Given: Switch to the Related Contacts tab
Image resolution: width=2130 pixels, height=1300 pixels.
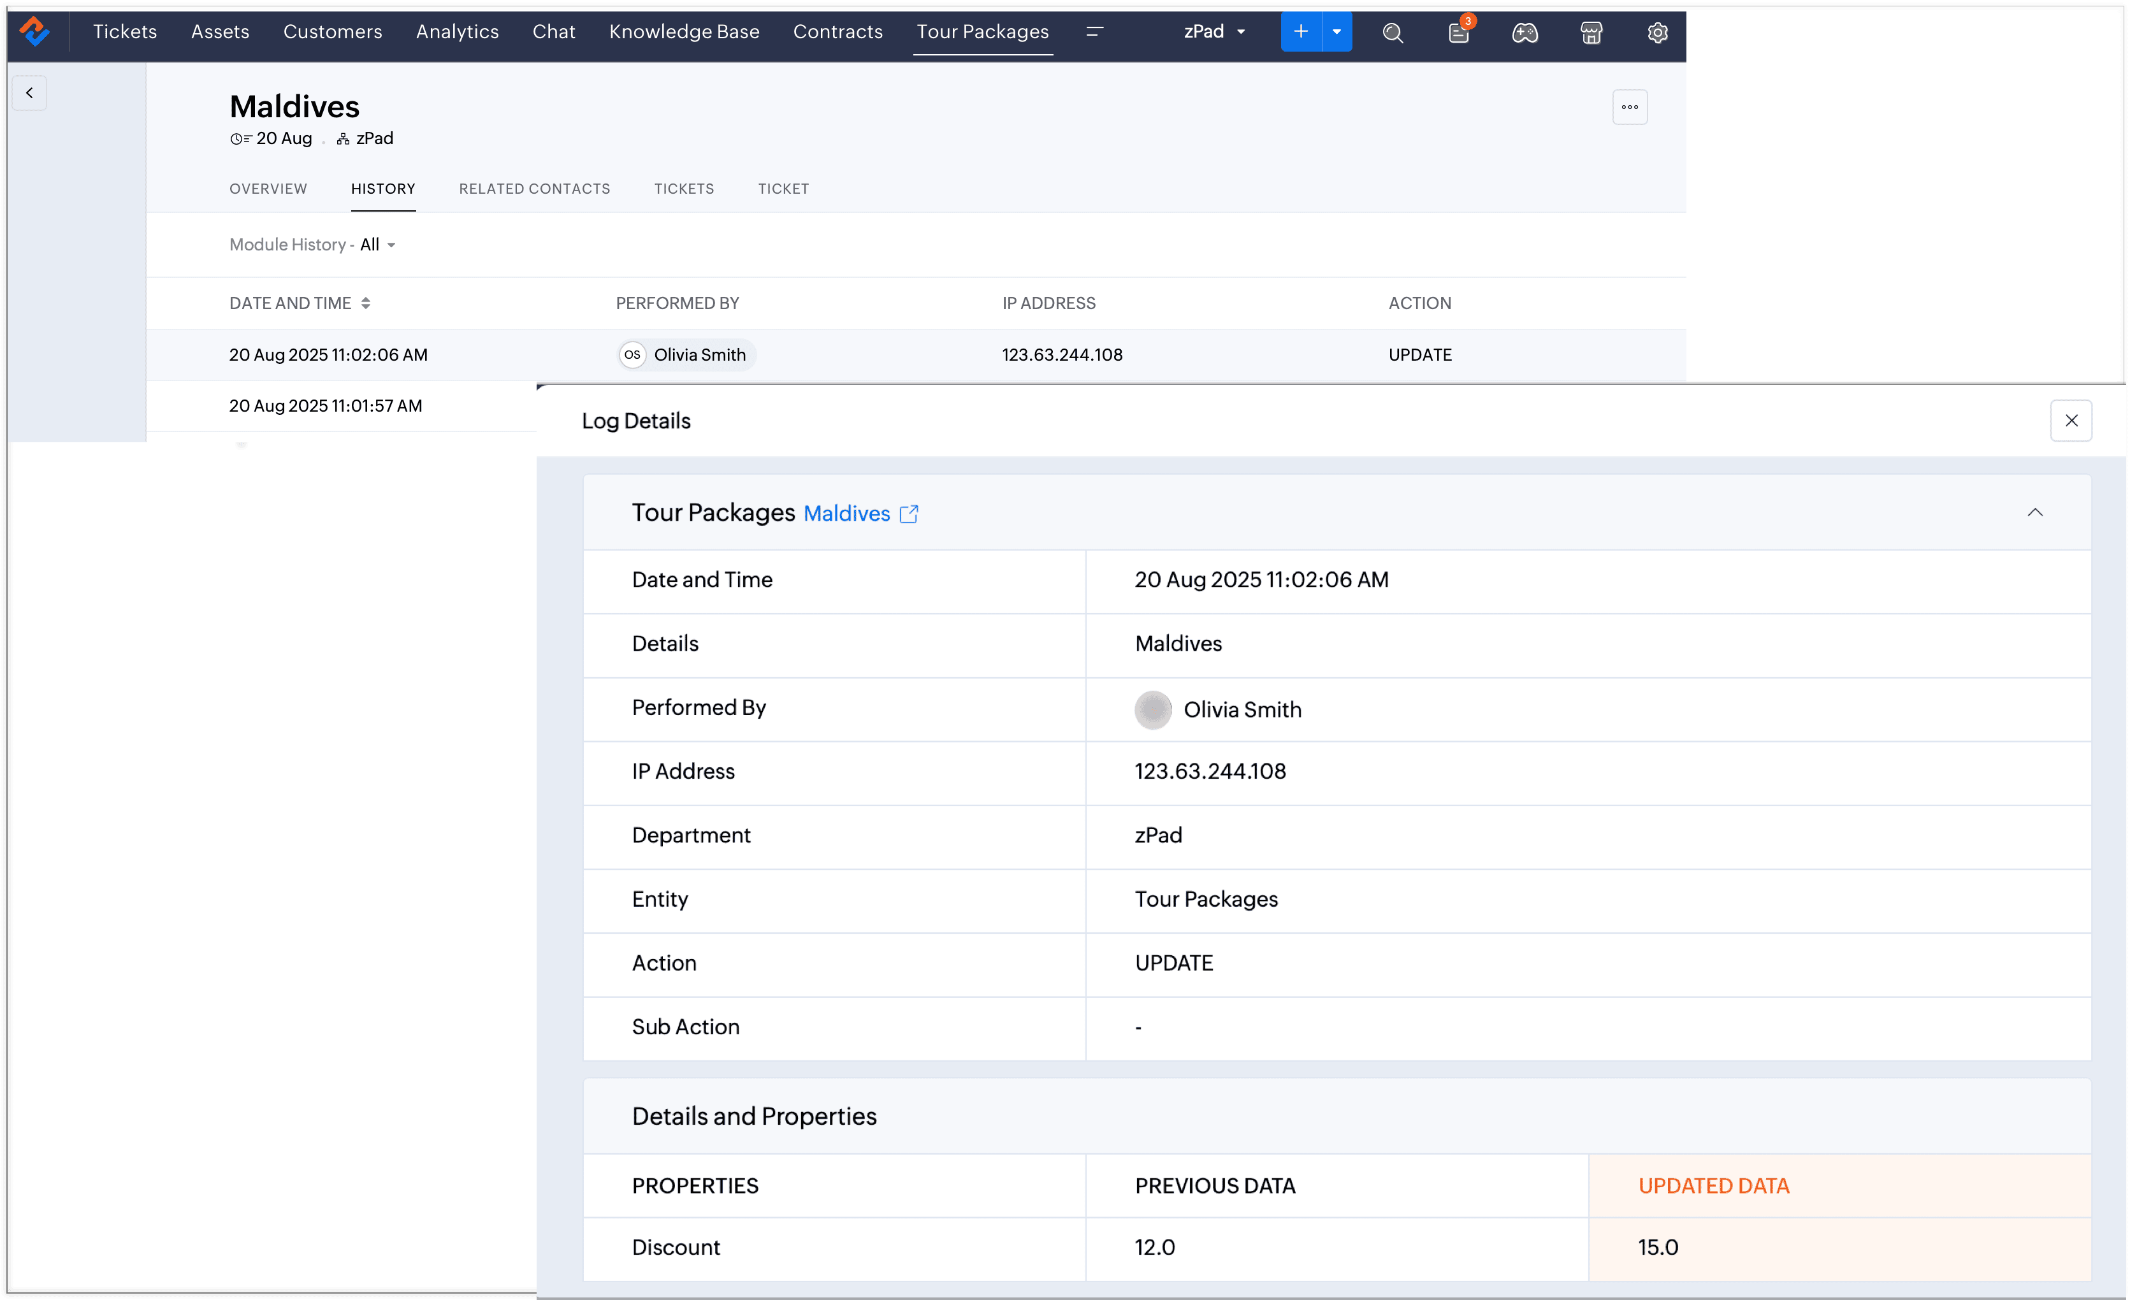Looking at the screenshot, I should click(x=534, y=189).
